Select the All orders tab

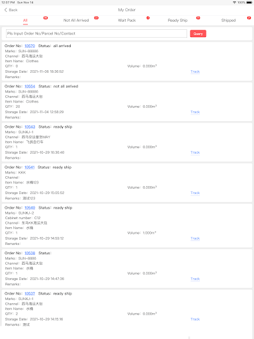coord(25,21)
